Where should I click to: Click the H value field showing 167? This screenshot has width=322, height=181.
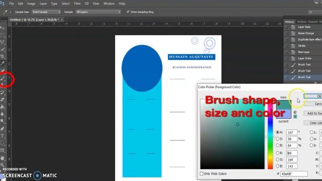coord(292,133)
